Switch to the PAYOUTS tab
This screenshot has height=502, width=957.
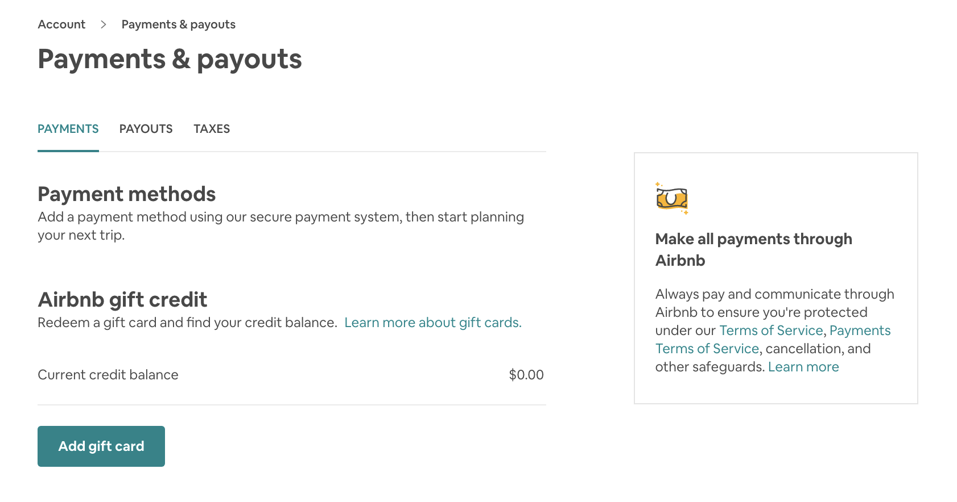pyautogui.click(x=146, y=129)
